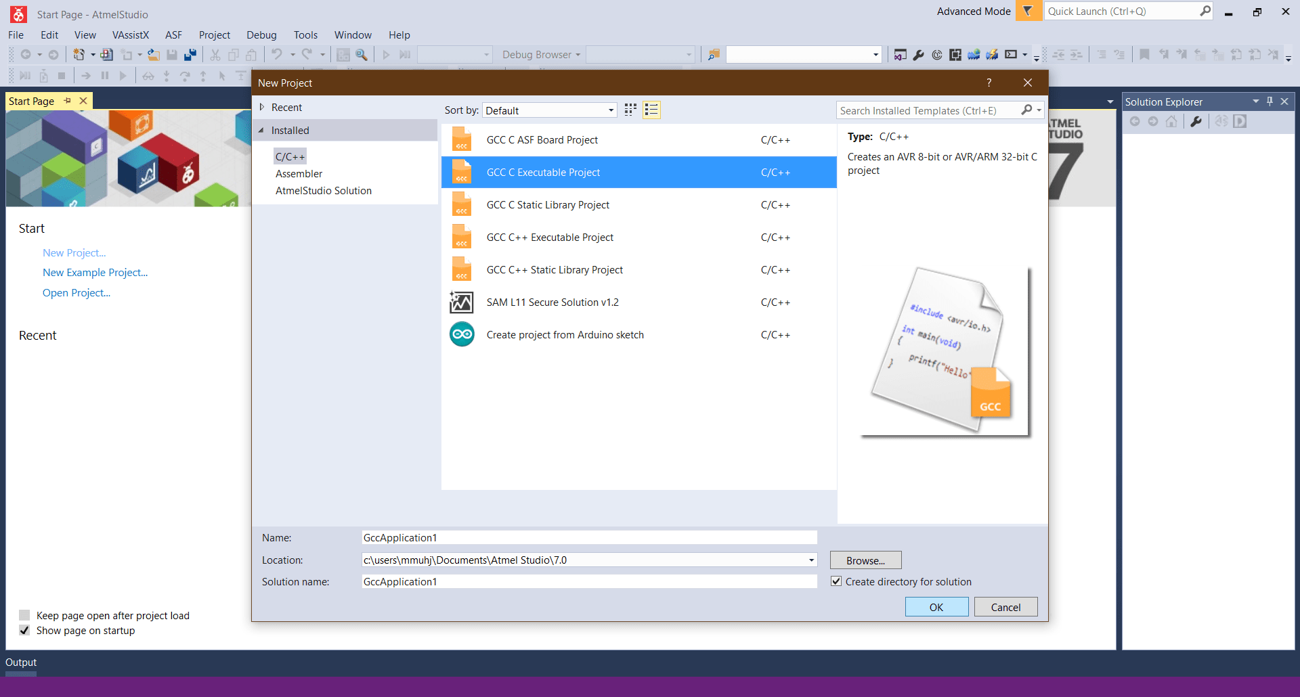This screenshot has height=697, width=1300.
Task: Open the template search options dropdown arrow
Action: (1039, 110)
